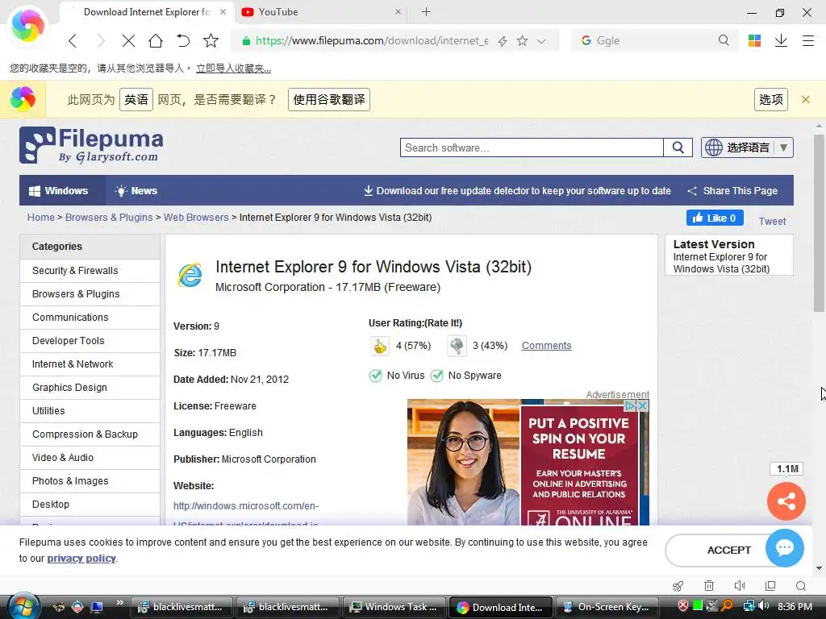Image resolution: width=826 pixels, height=619 pixels.
Task: Open the browser downloads arrow icon
Action: (781, 40)
